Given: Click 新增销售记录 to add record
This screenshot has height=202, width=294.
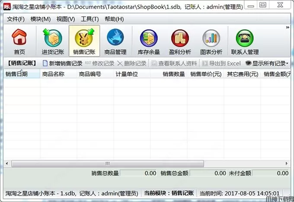Looking at the screenshot, I should pos(62,63).
